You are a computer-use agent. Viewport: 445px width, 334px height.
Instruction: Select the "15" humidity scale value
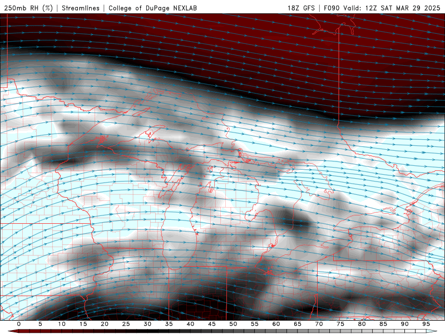click(x=83, y=324)
